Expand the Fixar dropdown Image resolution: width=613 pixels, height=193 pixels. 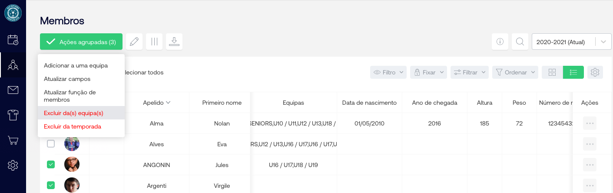click(x=428, y=72)
